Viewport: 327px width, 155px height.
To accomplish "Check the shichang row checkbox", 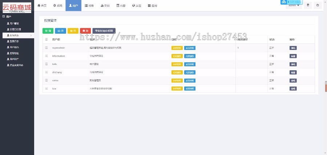I will (x=46, y=72).
